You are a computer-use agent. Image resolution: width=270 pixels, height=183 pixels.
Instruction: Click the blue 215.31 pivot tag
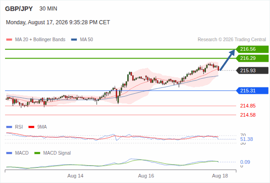coord(252,91)
